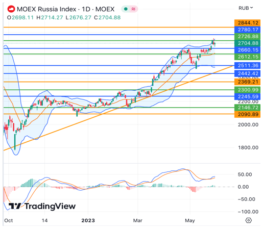Click the 2000.00 price axis value
This screenshot has width=262, height=230.
pyautogui.click(x=248, y=124)
